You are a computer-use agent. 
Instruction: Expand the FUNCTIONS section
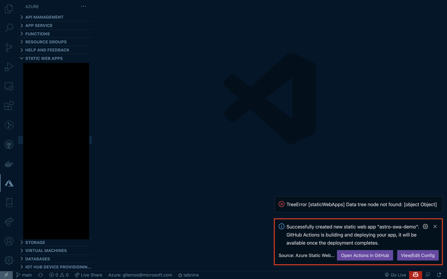point(55,34)
